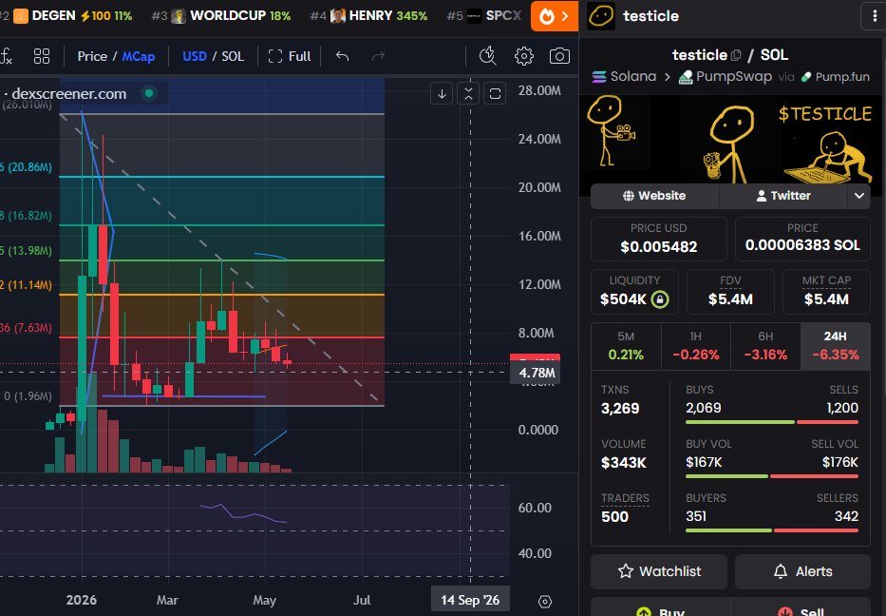886x616 pixels.
Task: Switch chart to MCap mode
Action: click(139, 56)
